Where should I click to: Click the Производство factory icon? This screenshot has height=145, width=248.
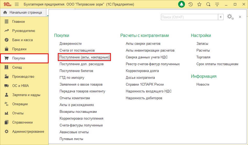coord(7,76)
